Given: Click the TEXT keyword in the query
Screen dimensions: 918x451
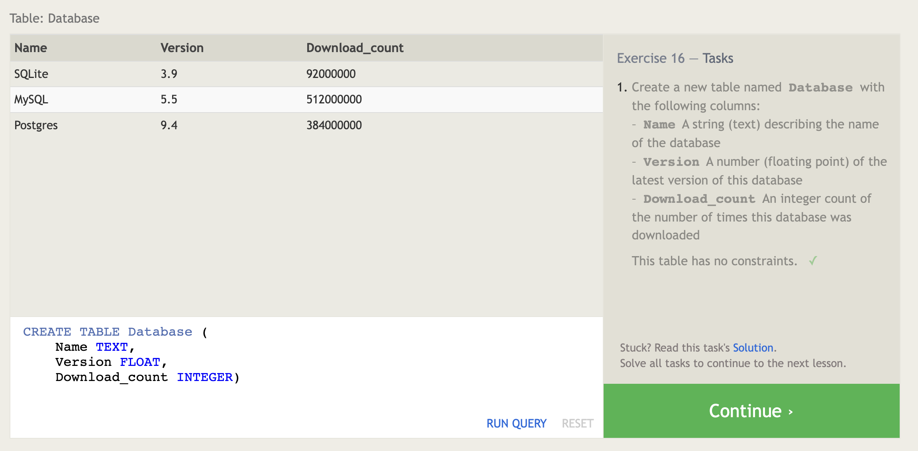Looking at the screenshot, I should (x=112, y=347).
